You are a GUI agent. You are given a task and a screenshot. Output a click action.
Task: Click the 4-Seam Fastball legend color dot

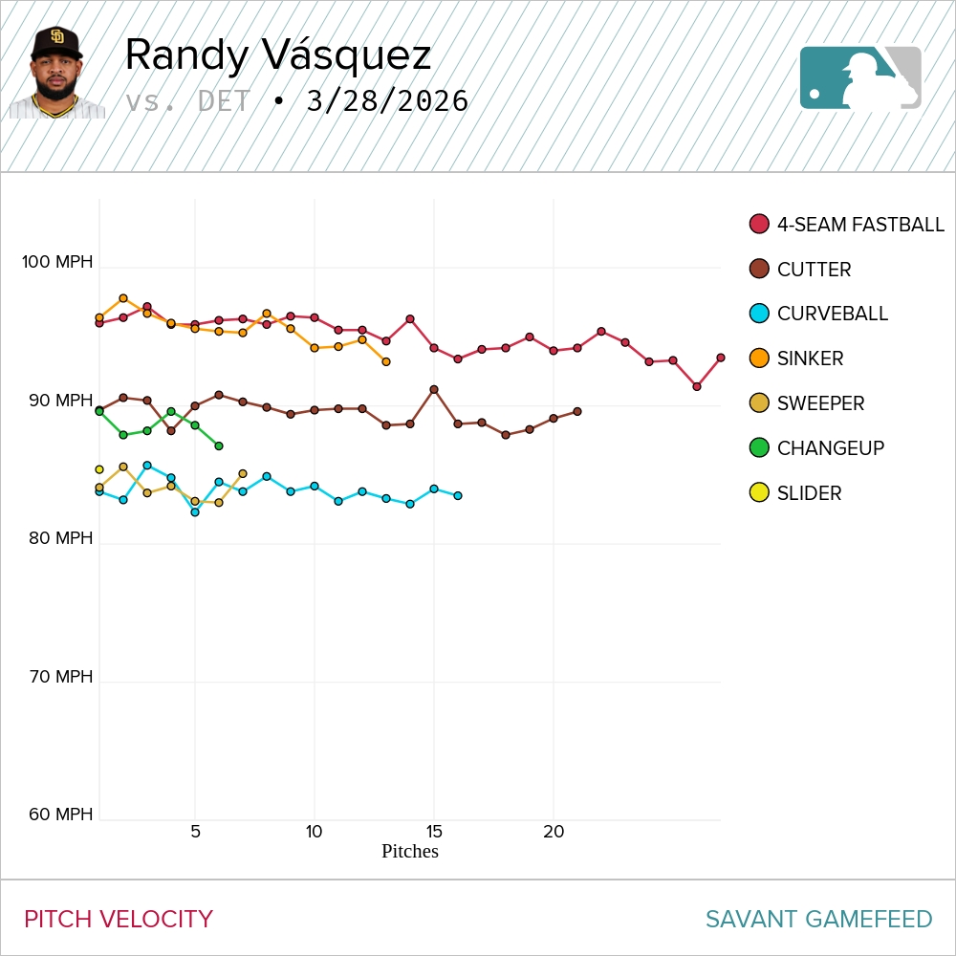click(x=759, y=225)
